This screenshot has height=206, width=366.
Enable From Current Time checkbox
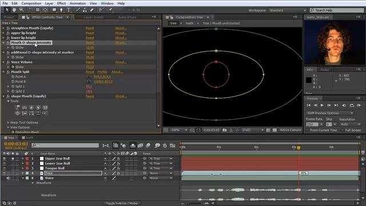click(x=308, y=130)
